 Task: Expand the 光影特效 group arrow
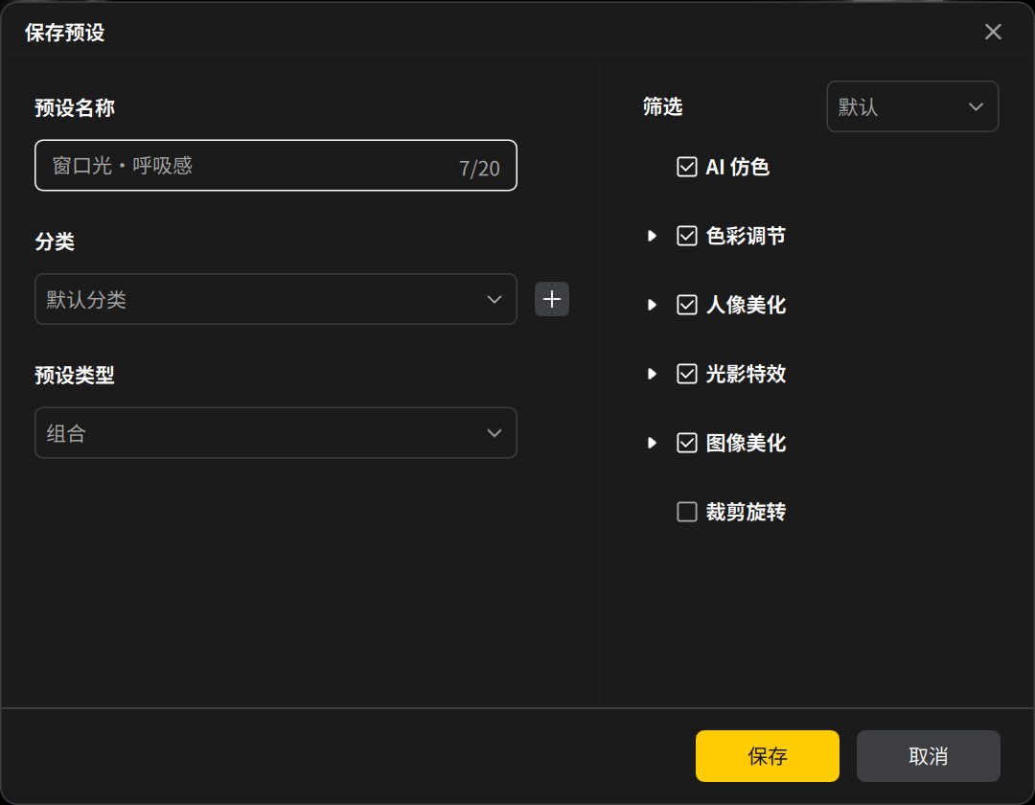pyautogui.click(x=653, y=374)
